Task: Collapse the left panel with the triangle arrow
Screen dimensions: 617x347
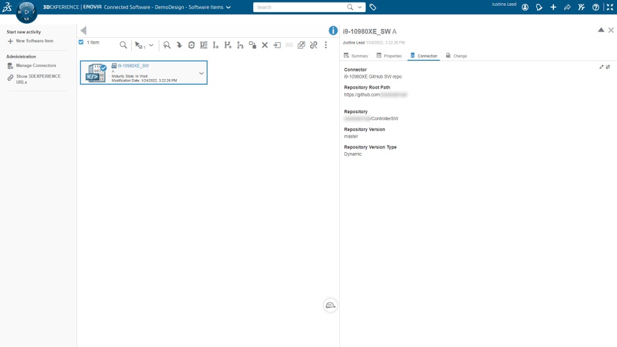Action: [83, 31]
